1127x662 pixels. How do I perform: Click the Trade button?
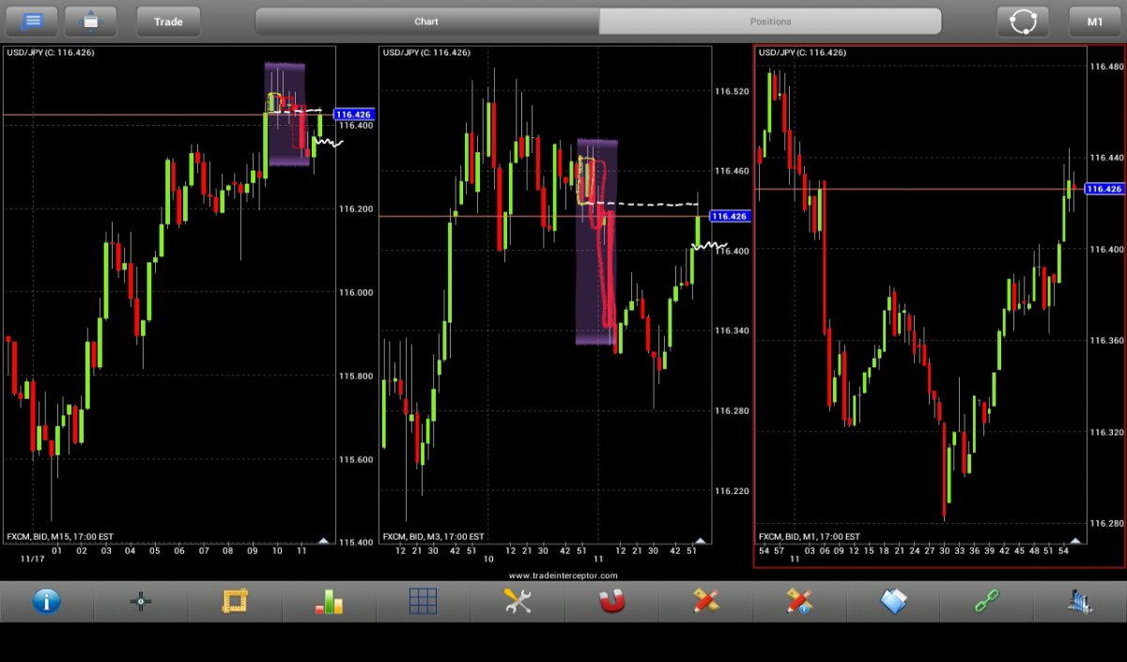(168, 21)
